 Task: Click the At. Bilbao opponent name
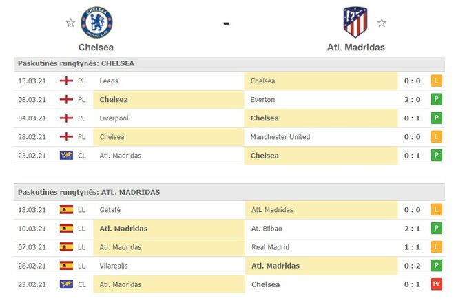tap(267, 229)
